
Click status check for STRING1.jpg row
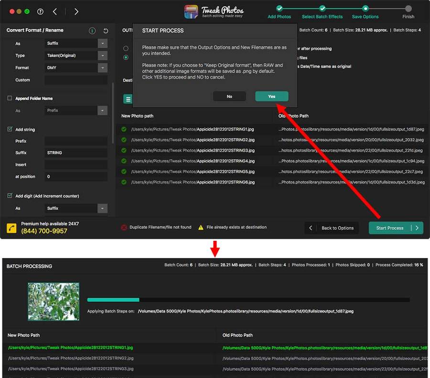pyautogui.click(x=124, y=129)
